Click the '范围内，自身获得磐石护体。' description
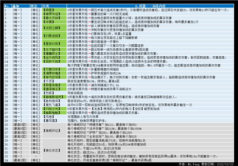Image resolution: width=238 pixels, height=166 pixels. [87, 121]
